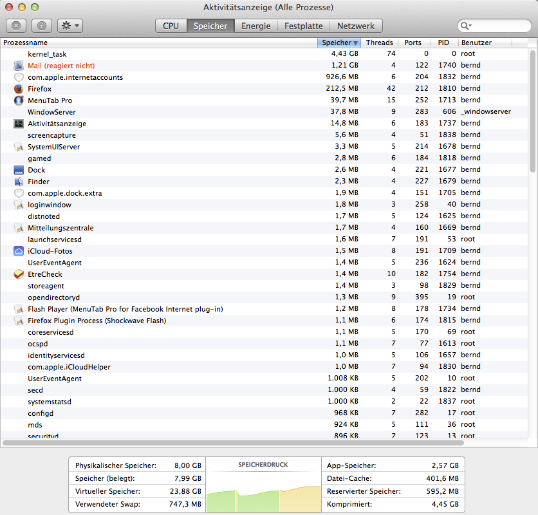The image size is (538, 515).
Task: Select the gamed process row
Action: point(264,158)
